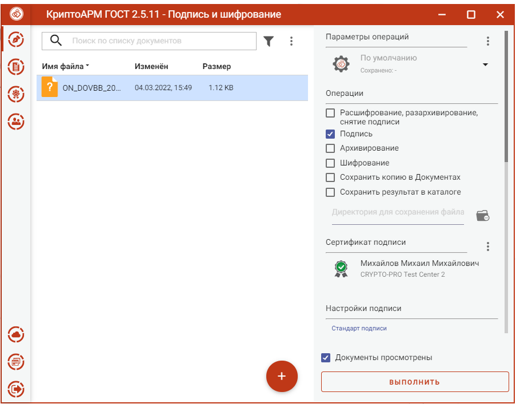
Task: Select the ON_DOVBB_20... file name
Action: point(92,88)
